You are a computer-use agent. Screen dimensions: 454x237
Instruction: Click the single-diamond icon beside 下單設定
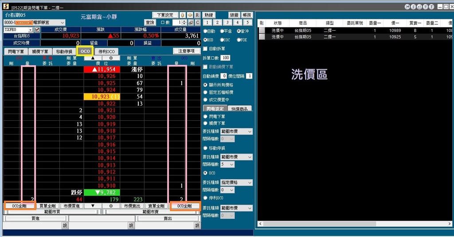tap(182, 15)
